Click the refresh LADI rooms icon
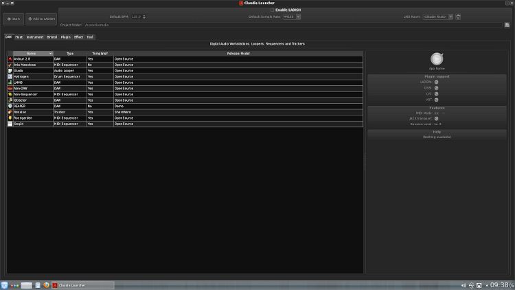This screenshot has width=515, height=290. click(x=458, y=16)
